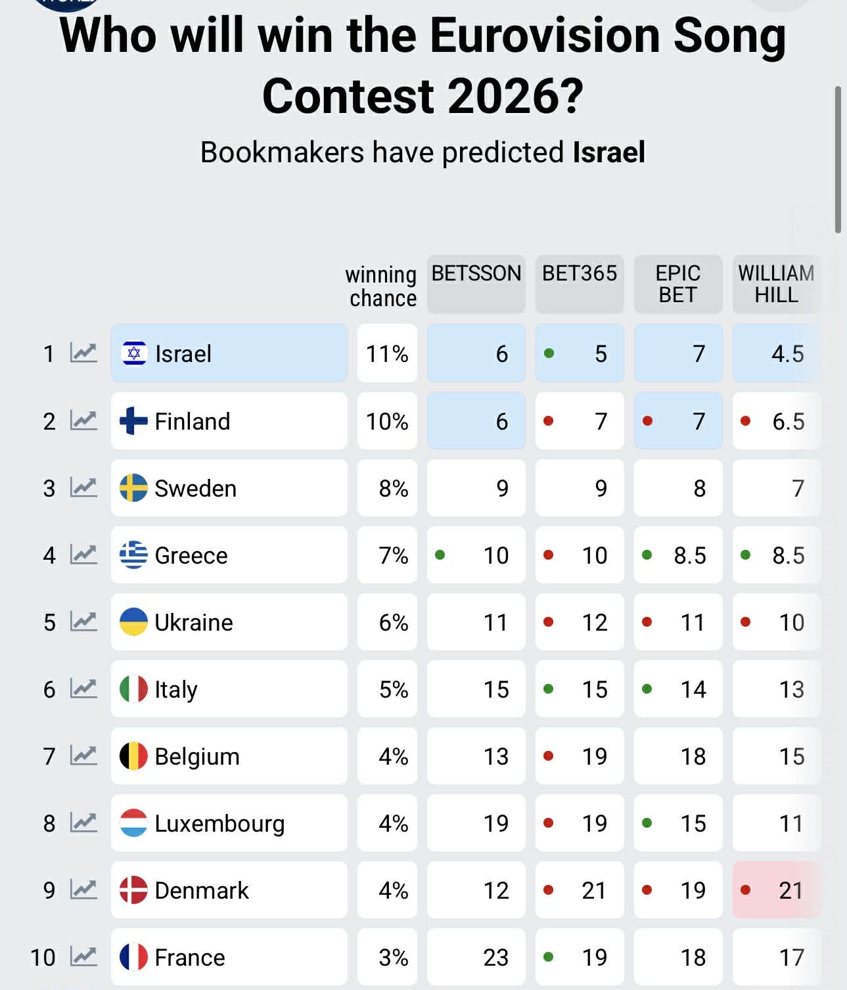The width and height of the screenshot is (847, 990).
Task: Open the Israel country row
Action: 229,353
